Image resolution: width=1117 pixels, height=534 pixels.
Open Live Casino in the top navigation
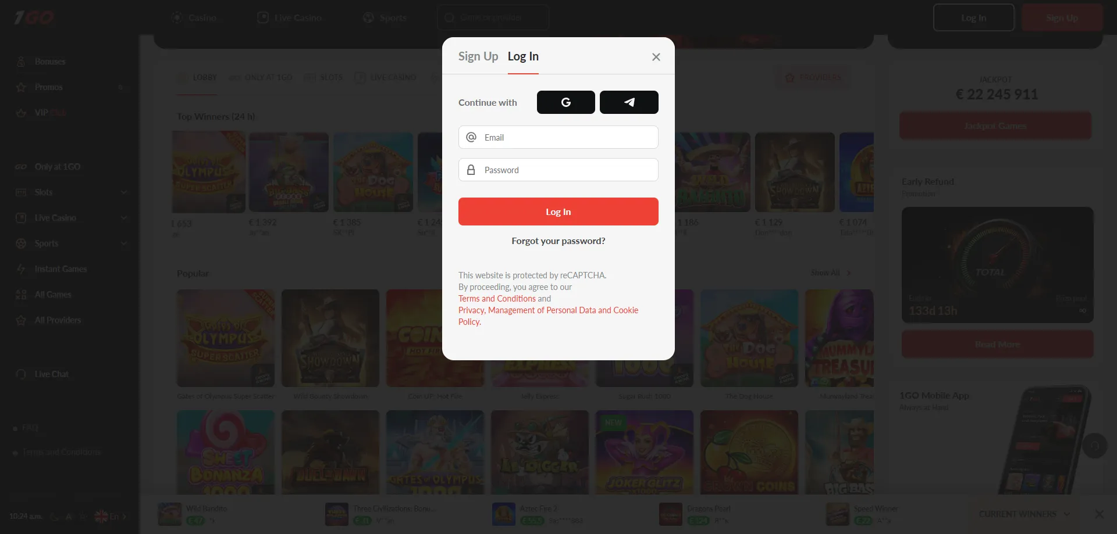point(289,18)
